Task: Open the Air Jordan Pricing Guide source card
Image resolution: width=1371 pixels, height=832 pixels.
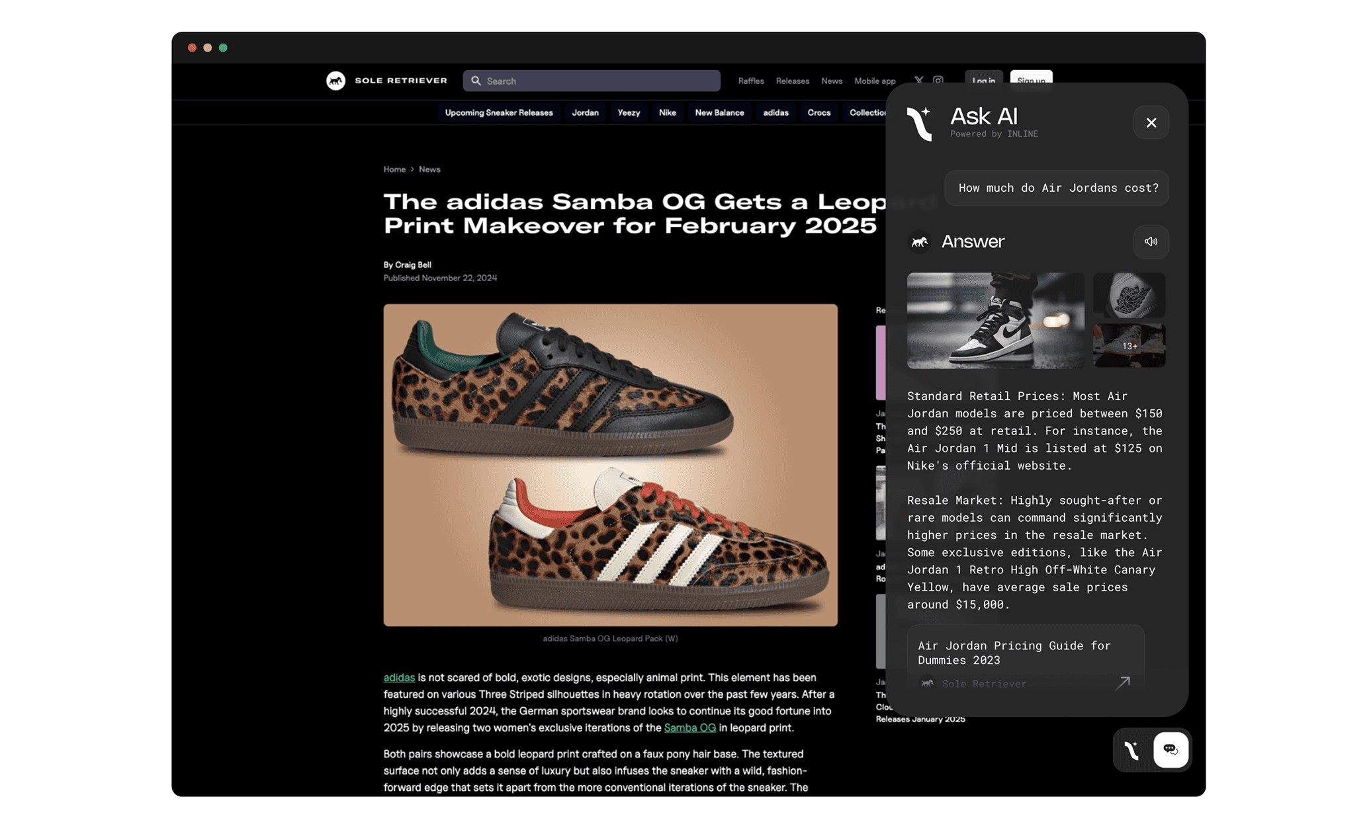Action: [x=1026, y=659]
